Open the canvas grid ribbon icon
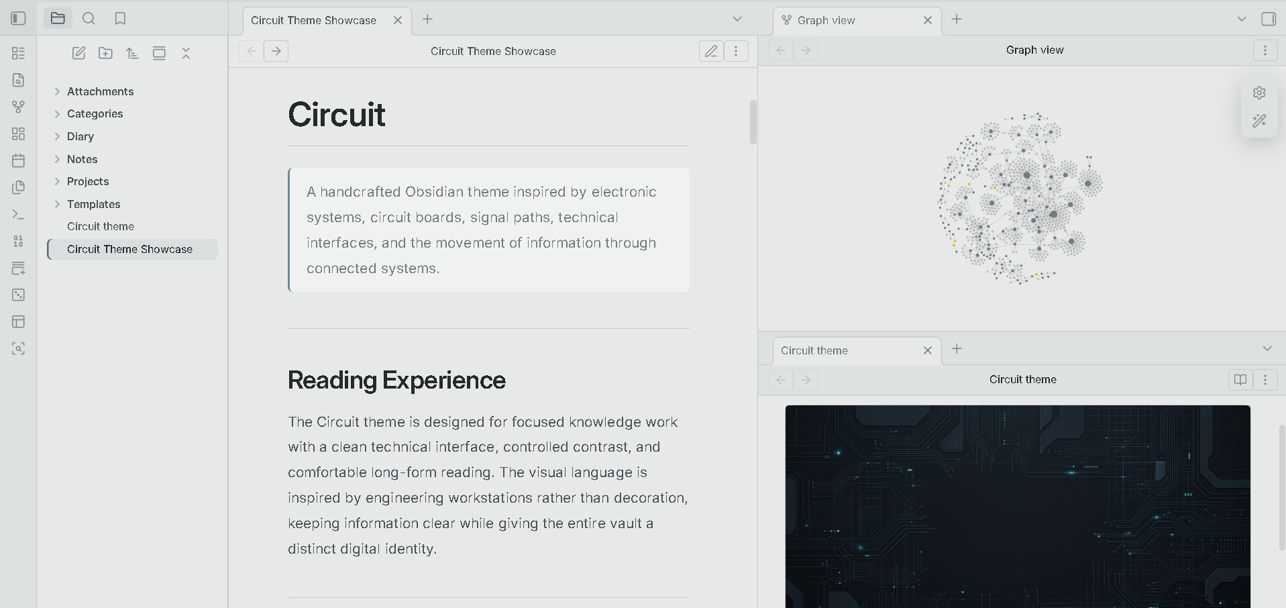The width and height of the screenshot is (1286, 608). coord(19,134)
